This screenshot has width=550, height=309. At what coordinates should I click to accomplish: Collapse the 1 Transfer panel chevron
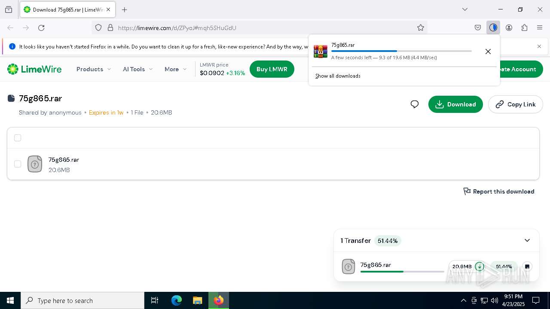coord(527,240)
